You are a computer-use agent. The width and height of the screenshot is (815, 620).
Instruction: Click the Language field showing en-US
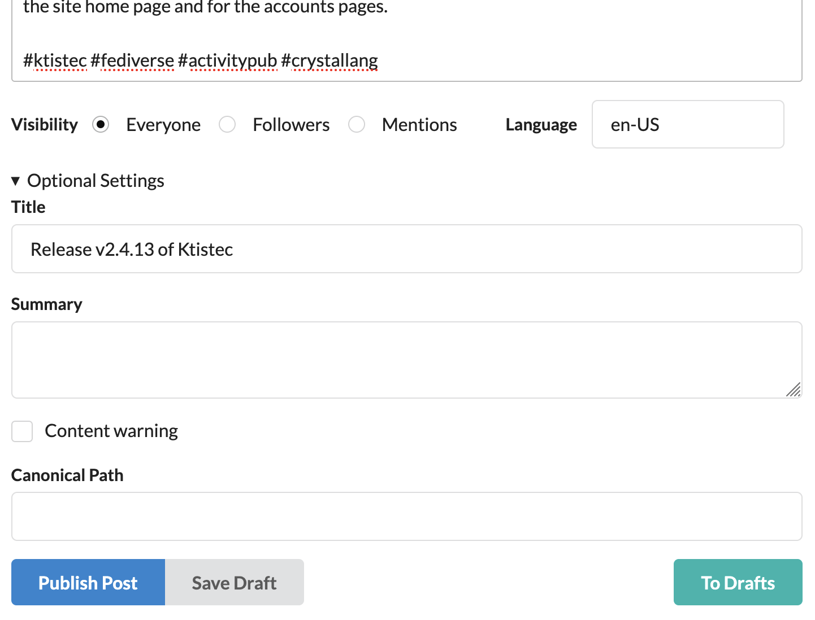(x=687, y=124)
